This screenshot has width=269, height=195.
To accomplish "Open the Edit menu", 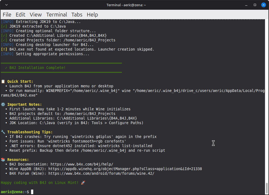I will click(x=21, y=15).
